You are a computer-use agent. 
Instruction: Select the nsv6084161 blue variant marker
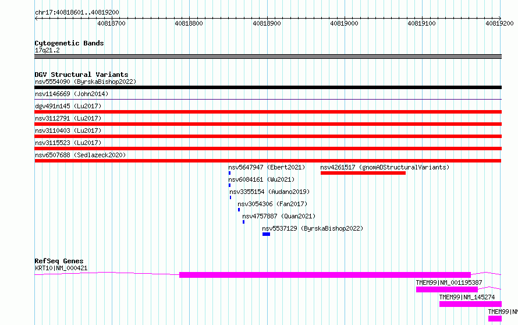pyautogui.click(x=229, y=185)
